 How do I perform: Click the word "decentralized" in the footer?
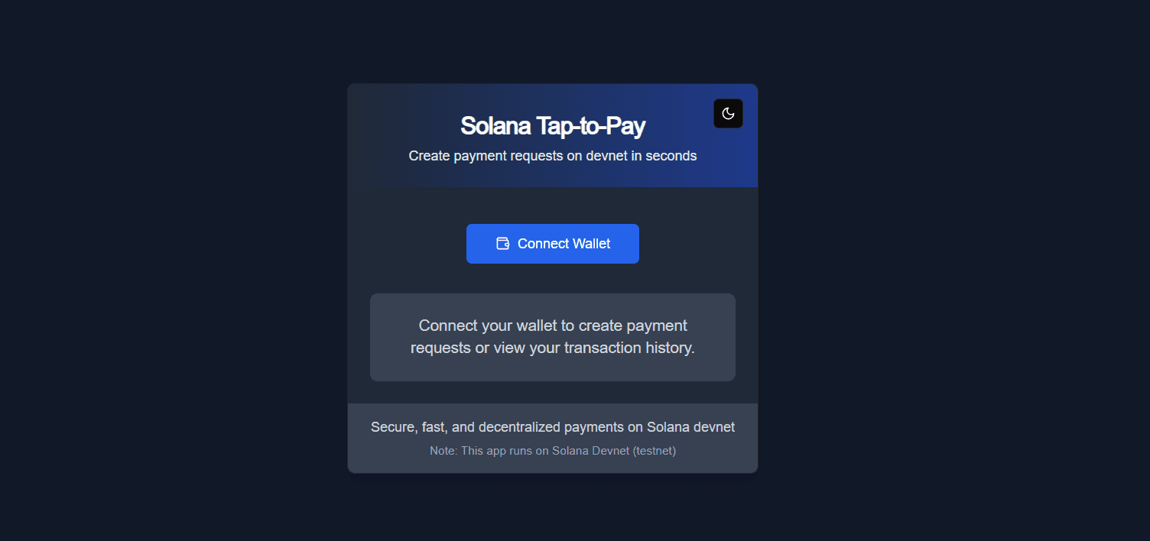point(519,427)
